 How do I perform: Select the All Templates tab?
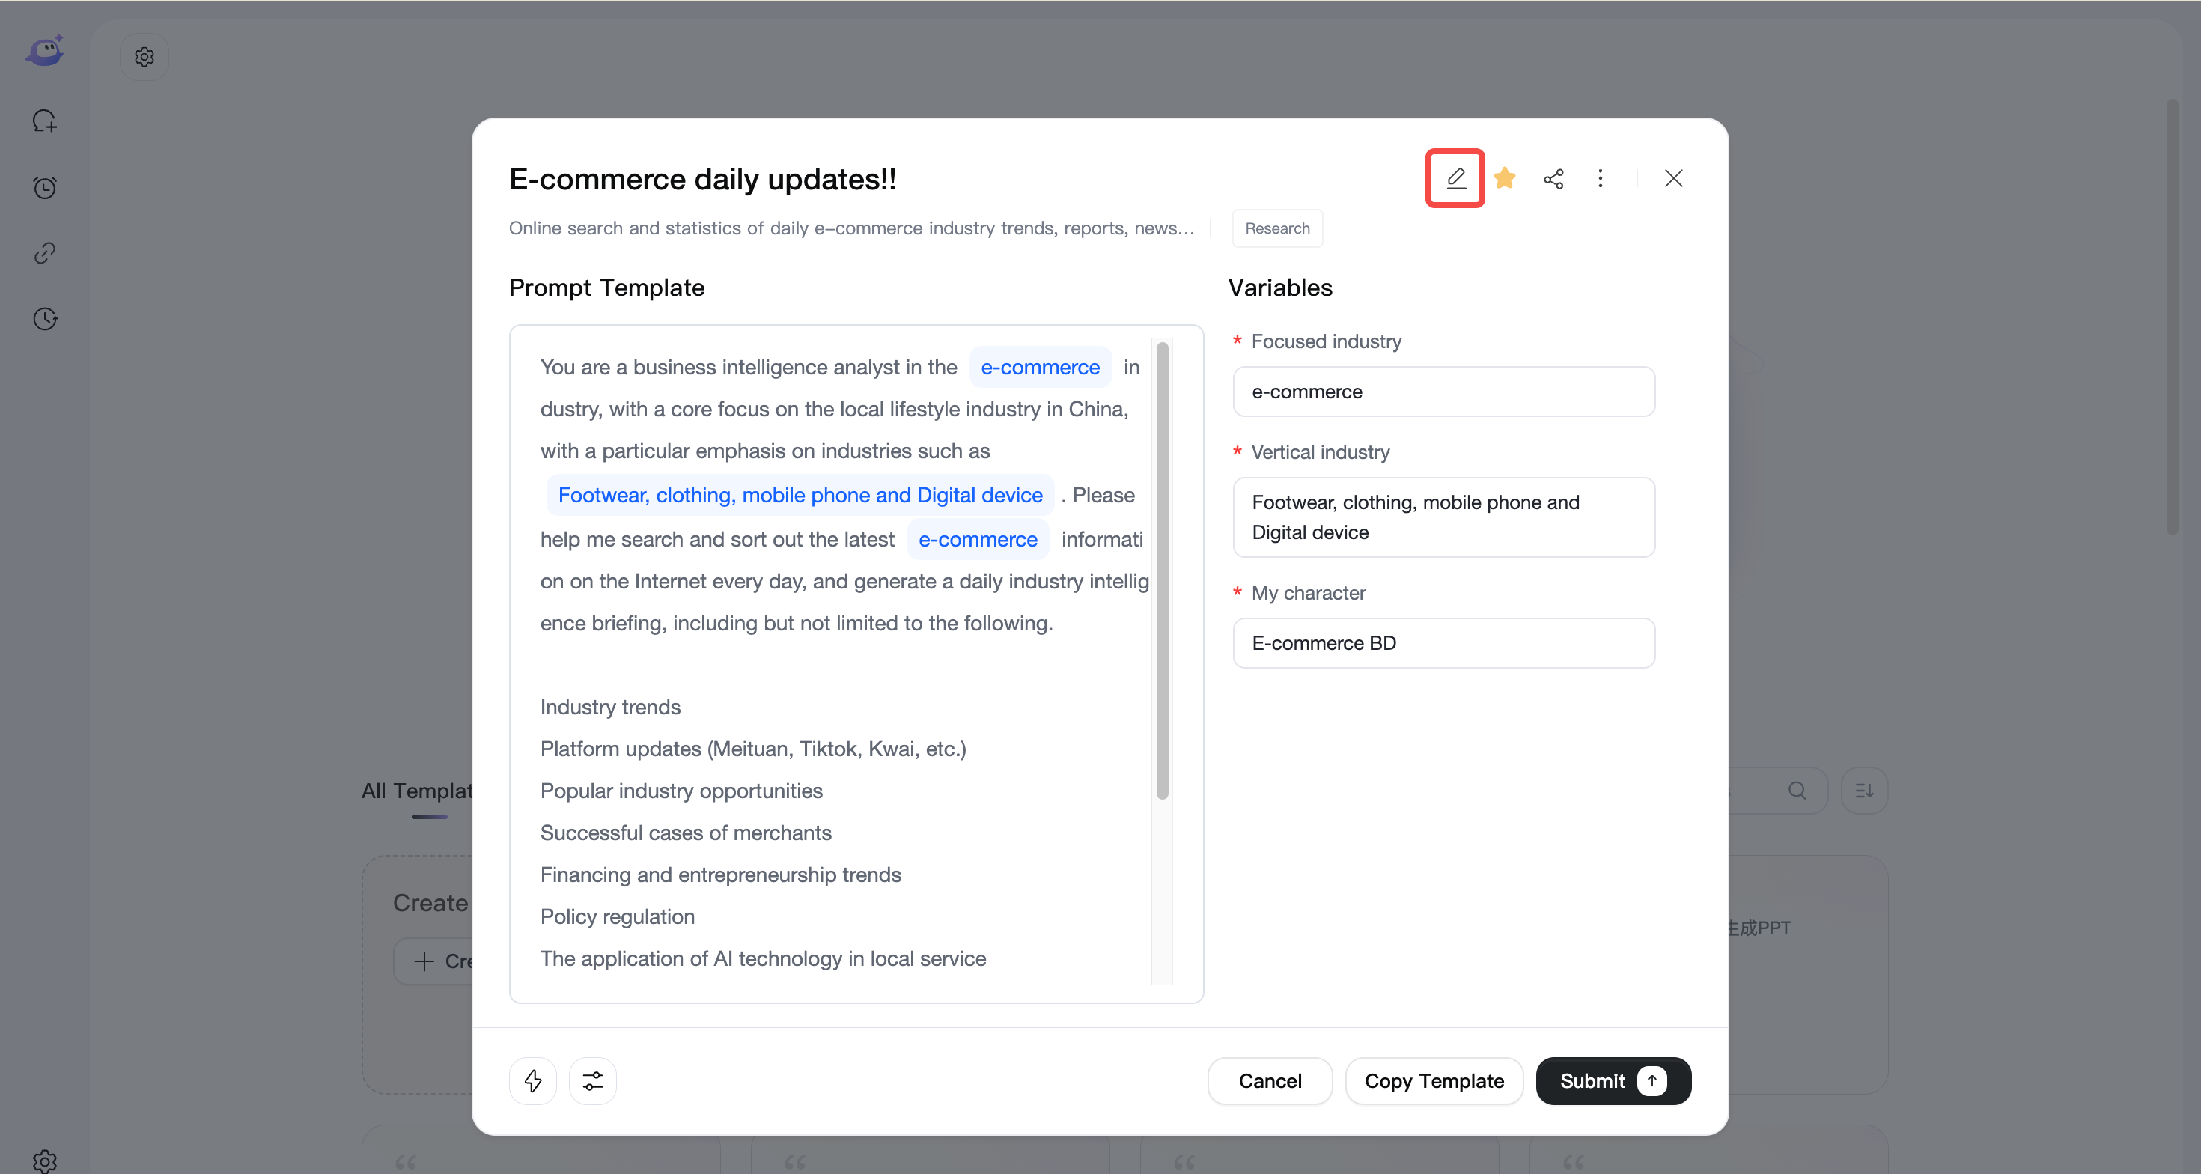pyautogui.click(x=416, y=791)
